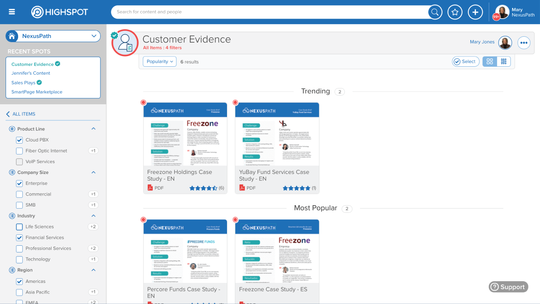The width and height of the screenshot is (540, 304).
Task: Check the Technology filter
Action: 19,259
